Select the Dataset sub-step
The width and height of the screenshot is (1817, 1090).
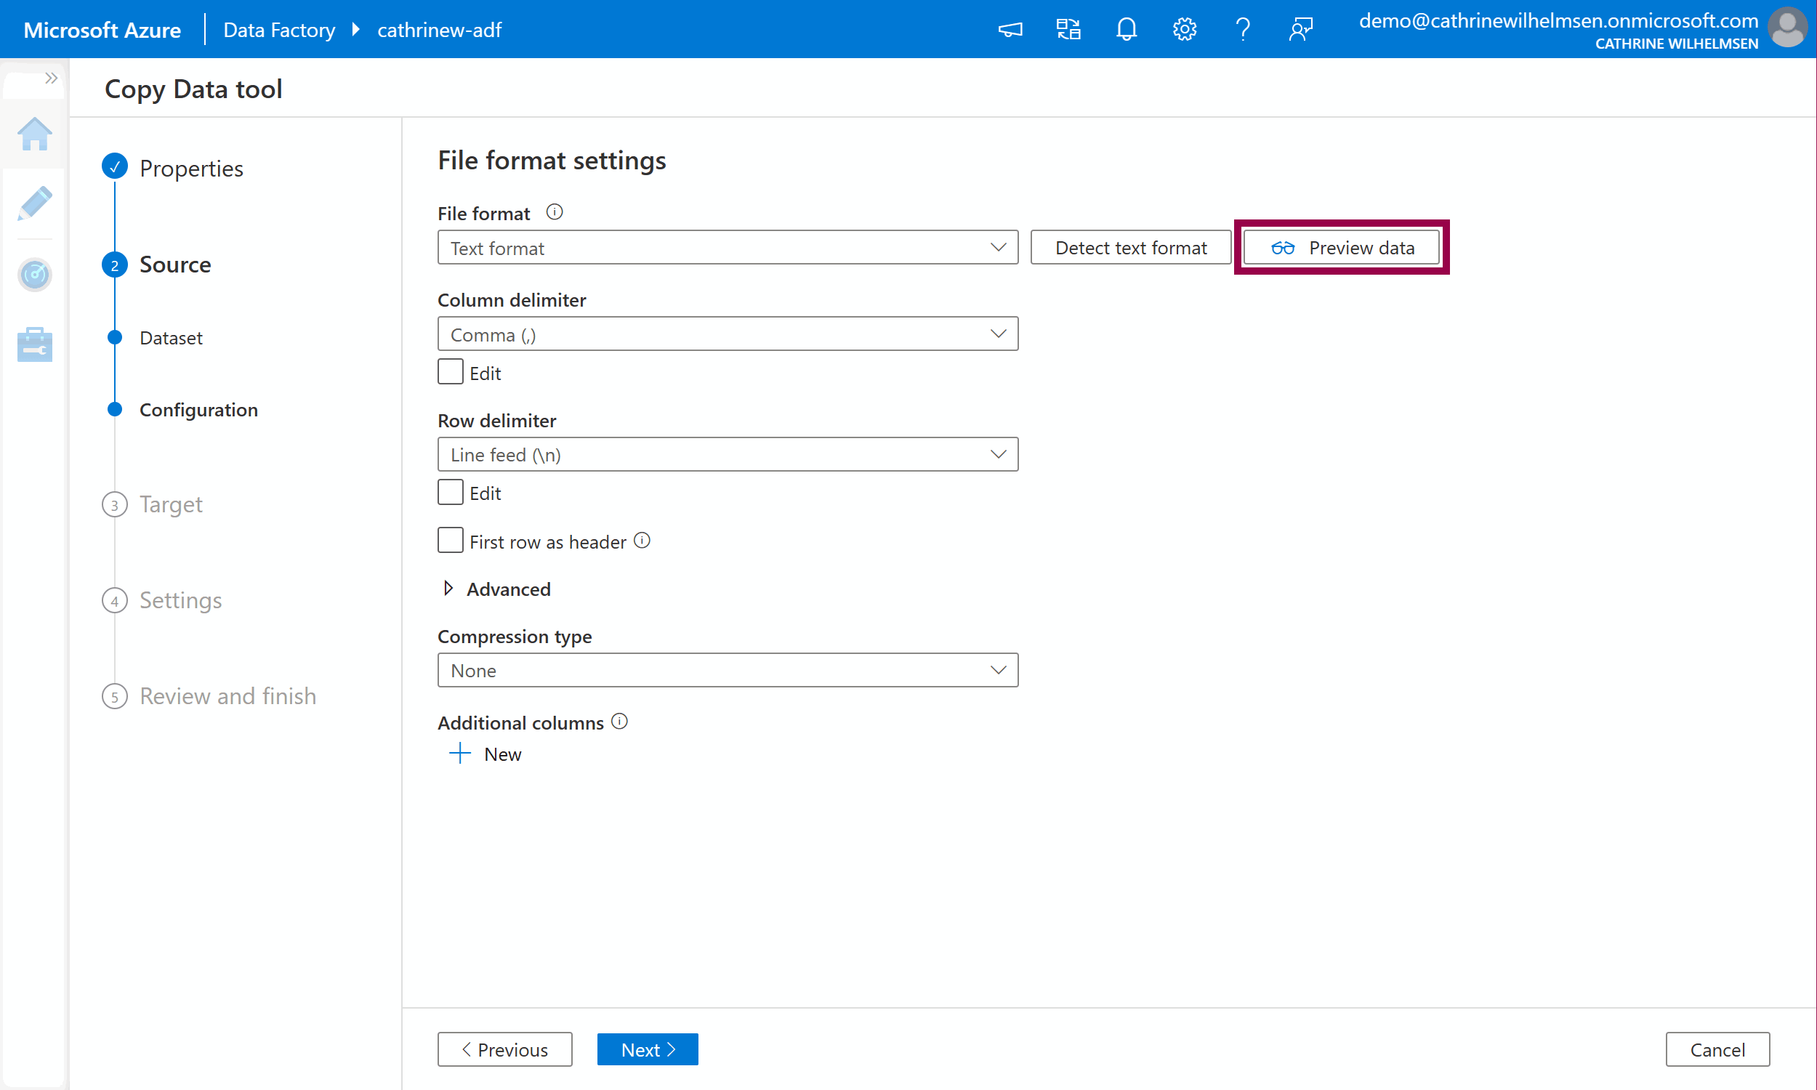pyautogui.click(x=170, y=337)
